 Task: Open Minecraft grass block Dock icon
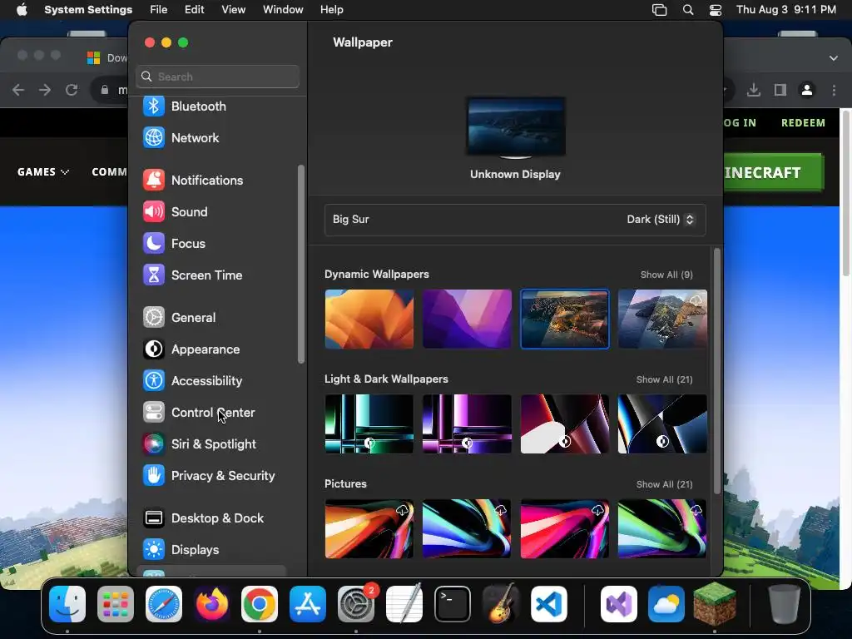coord(715,604)
